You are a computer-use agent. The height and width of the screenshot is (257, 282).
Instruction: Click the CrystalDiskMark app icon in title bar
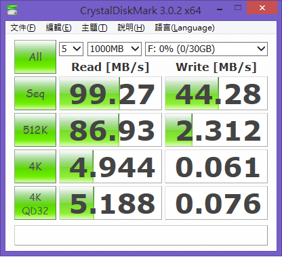pyautogui.click(x=12, y=9)
